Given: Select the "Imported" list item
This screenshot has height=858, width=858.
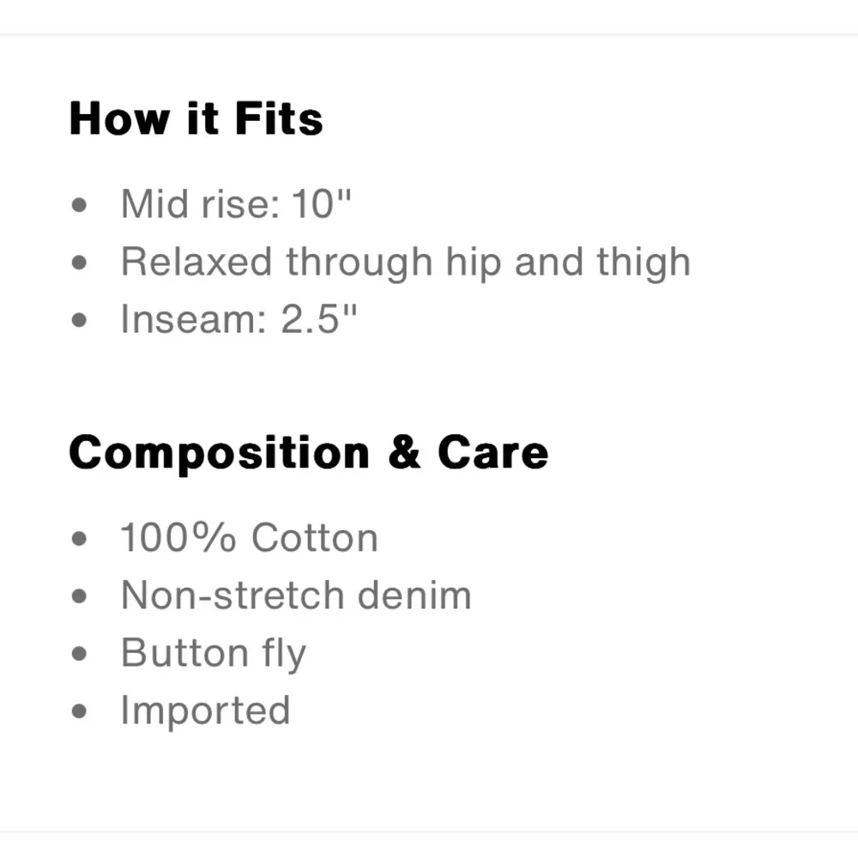Looking at the screenshot, I should [206, 710].
